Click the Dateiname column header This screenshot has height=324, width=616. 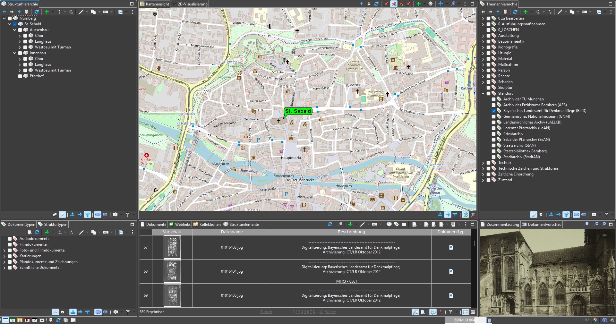click(x=232, y=232)
